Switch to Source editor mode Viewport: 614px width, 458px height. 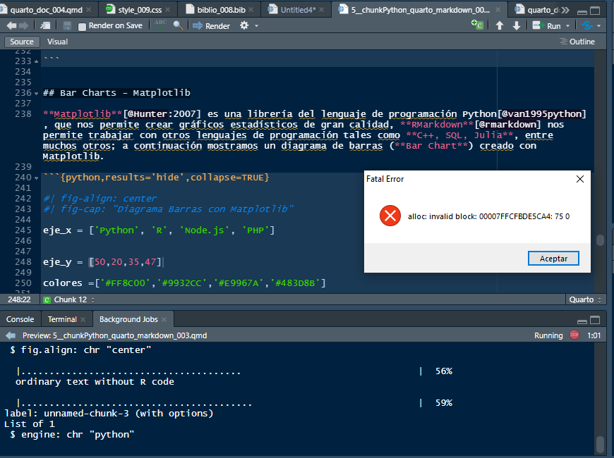pos(22,42)
